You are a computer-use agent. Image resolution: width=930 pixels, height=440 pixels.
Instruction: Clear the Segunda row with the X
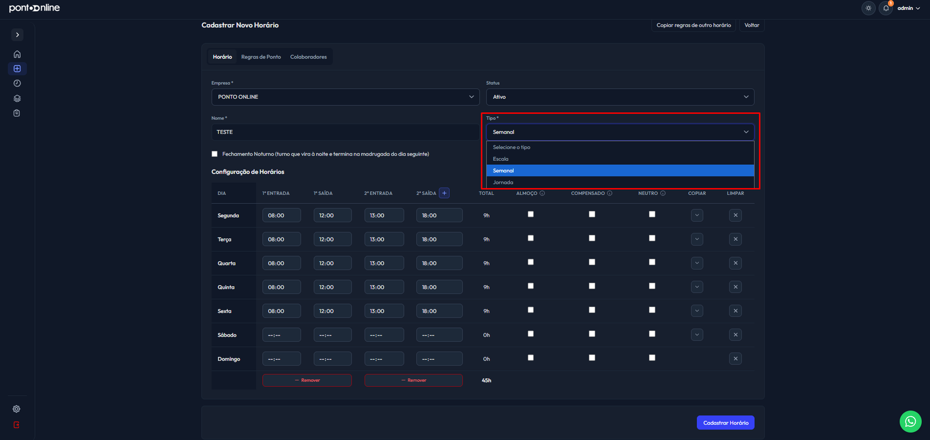pyautogui.click(x=735, y=215)
